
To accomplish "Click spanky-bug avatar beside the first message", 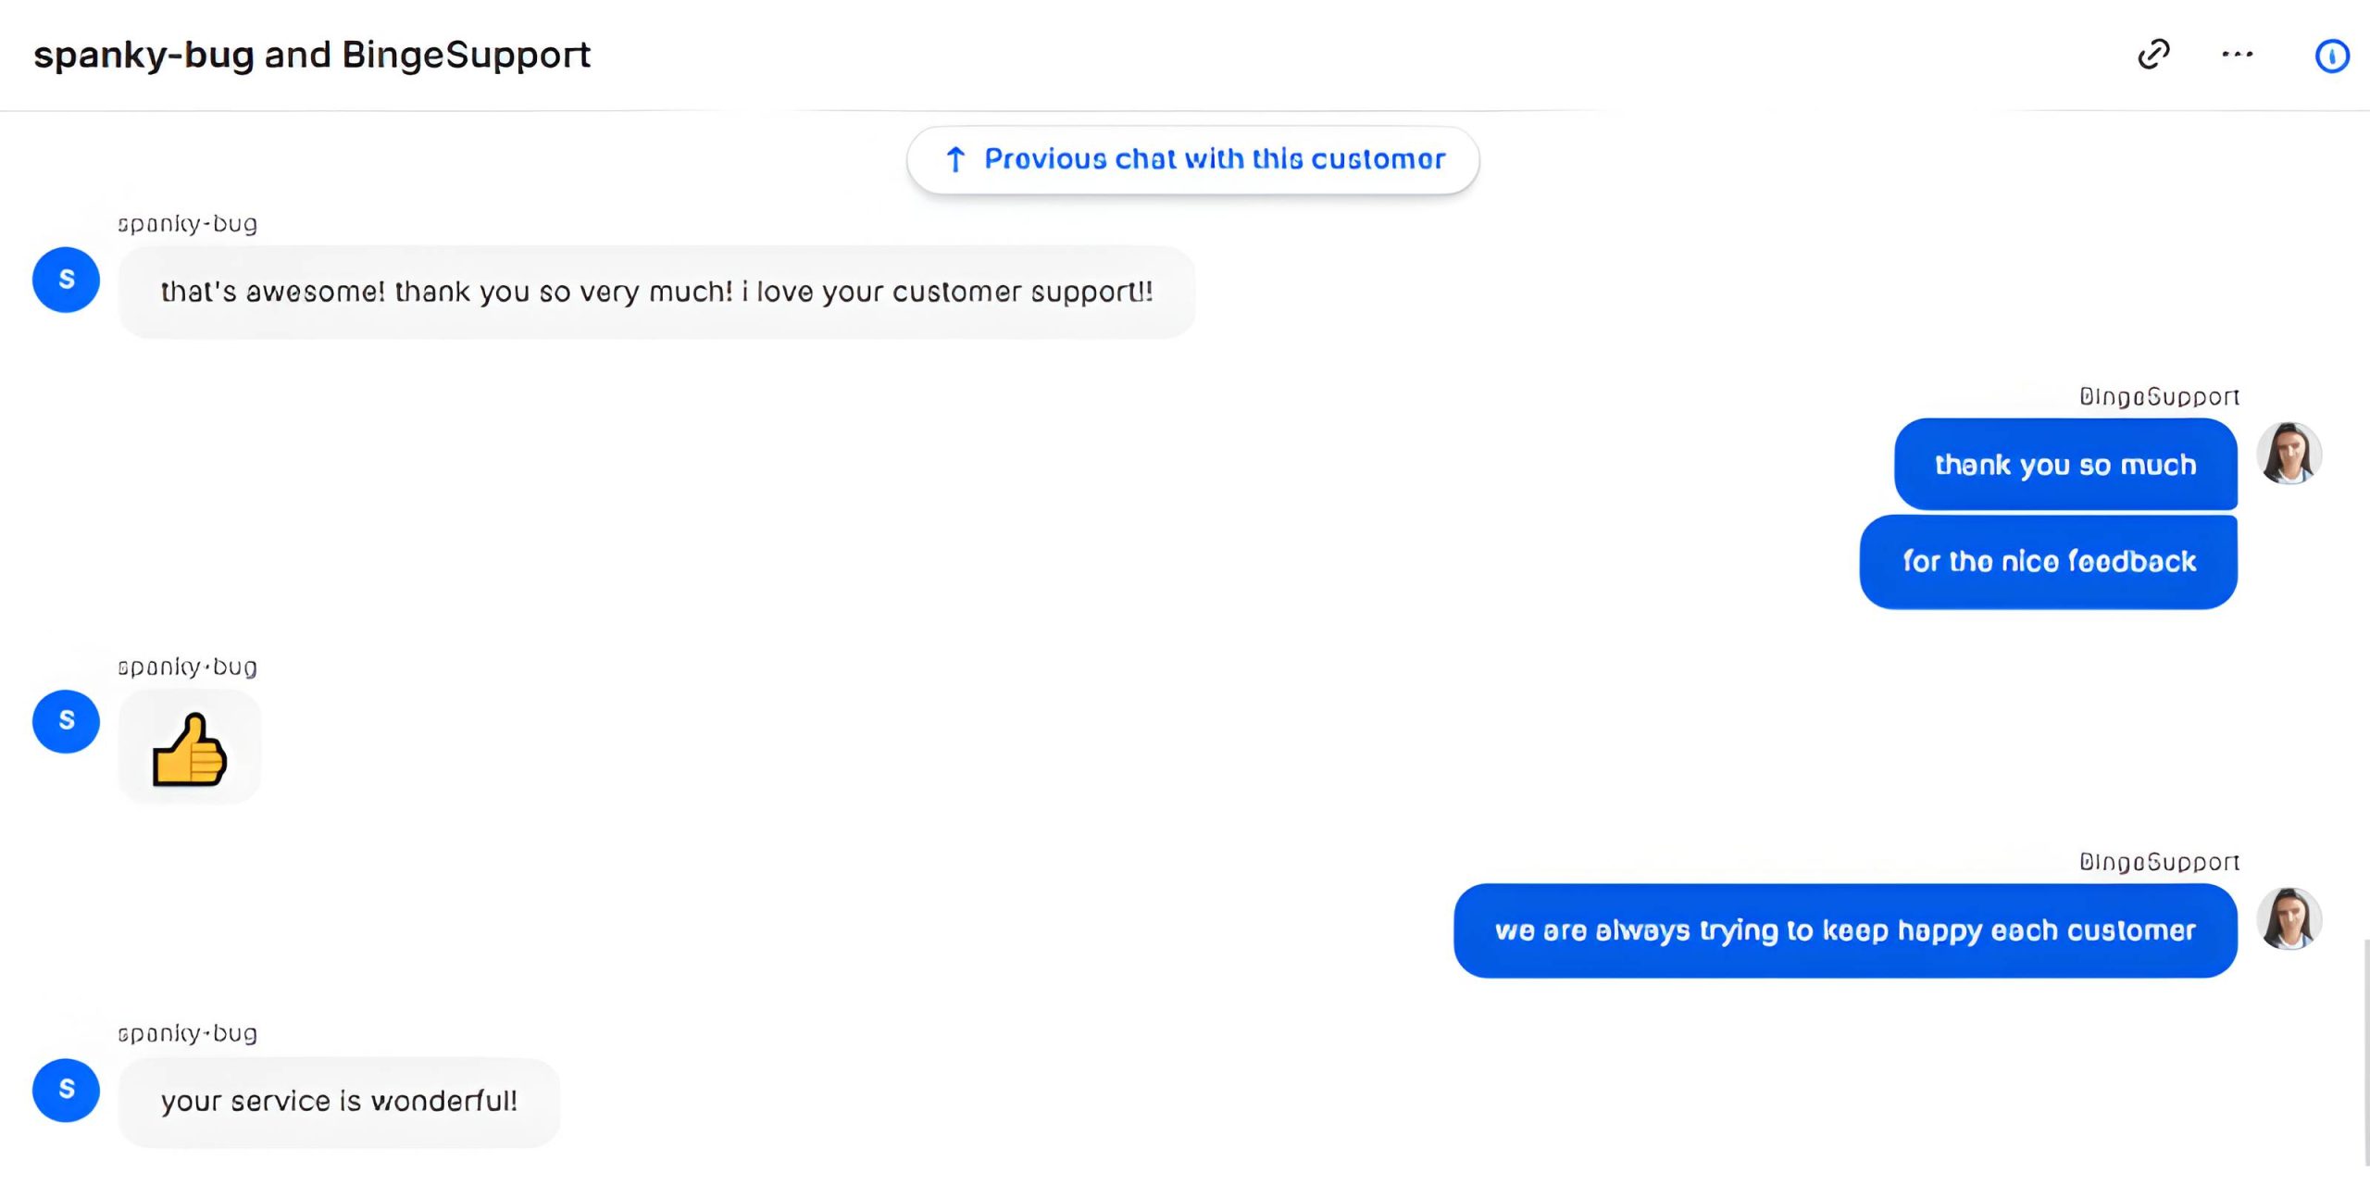I will point(66,280).
